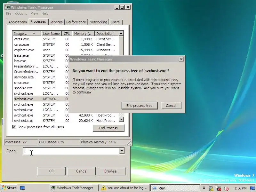Screen dimensions: 256x192
Task: Switch to the Services tab
Action: (56, 22)
